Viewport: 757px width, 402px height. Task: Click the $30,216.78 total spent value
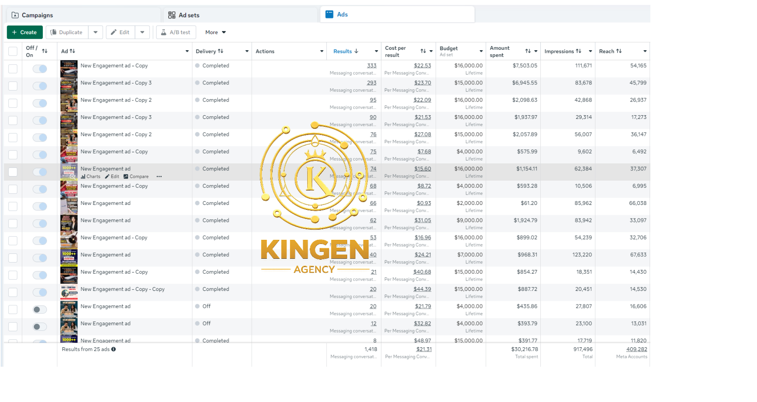525,349
